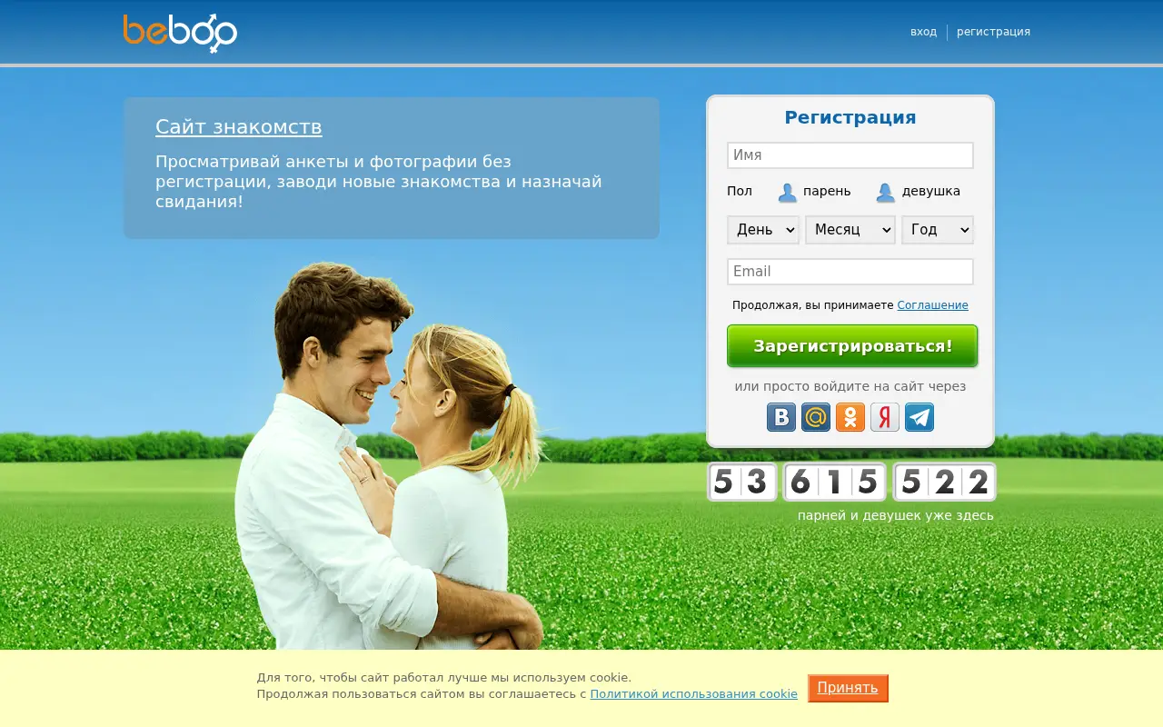Open the Соглашение link
Viewport: 1163px width, 727px height.
pyautogui.click(x=932, y=305)
